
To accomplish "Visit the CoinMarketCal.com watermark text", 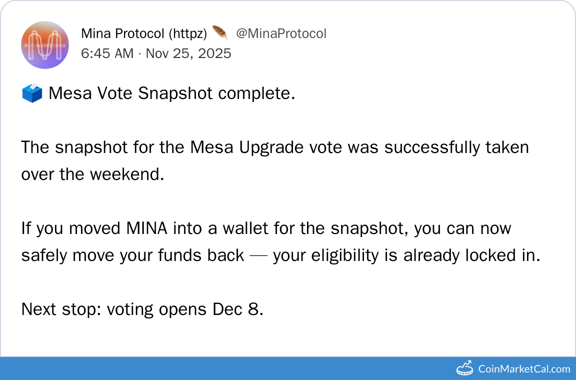I will (524, 369).
